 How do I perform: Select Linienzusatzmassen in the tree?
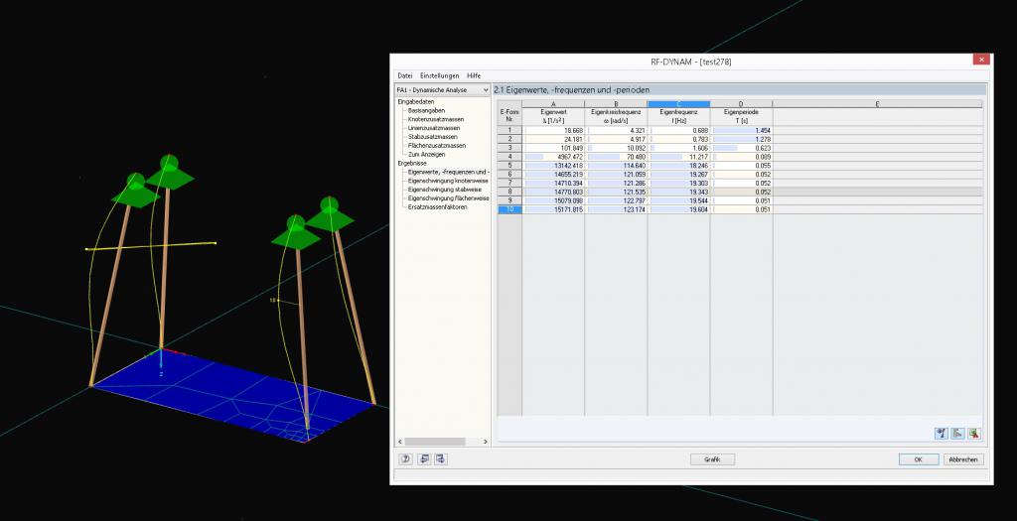(434, 128)
